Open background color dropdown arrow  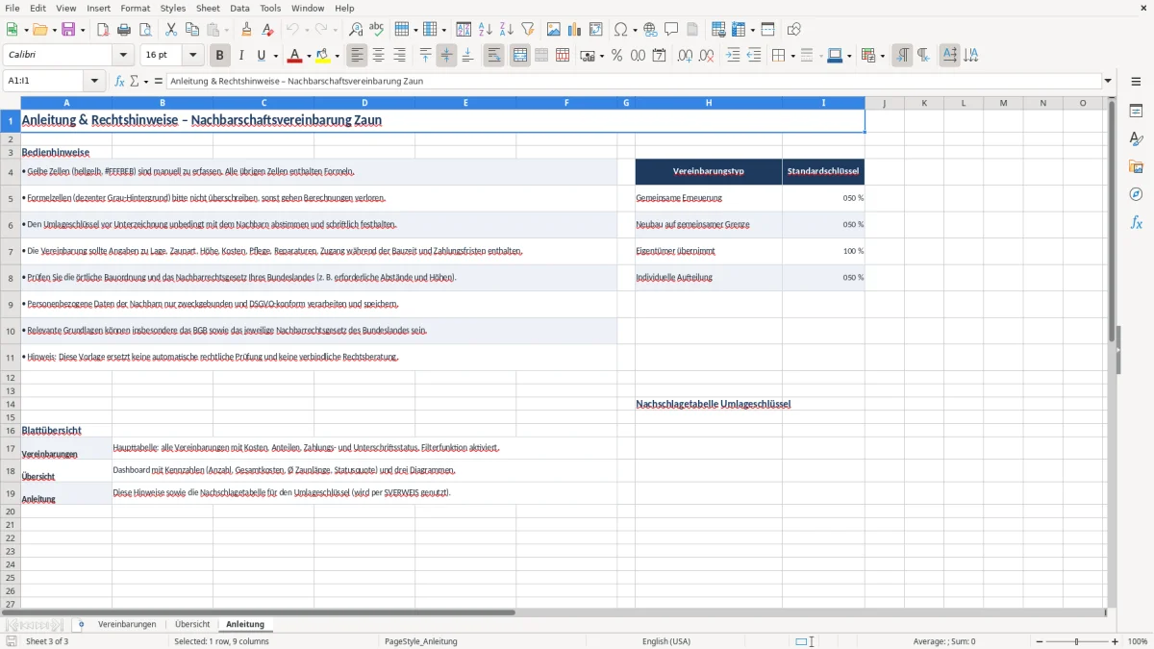click(x=338, y=57)
